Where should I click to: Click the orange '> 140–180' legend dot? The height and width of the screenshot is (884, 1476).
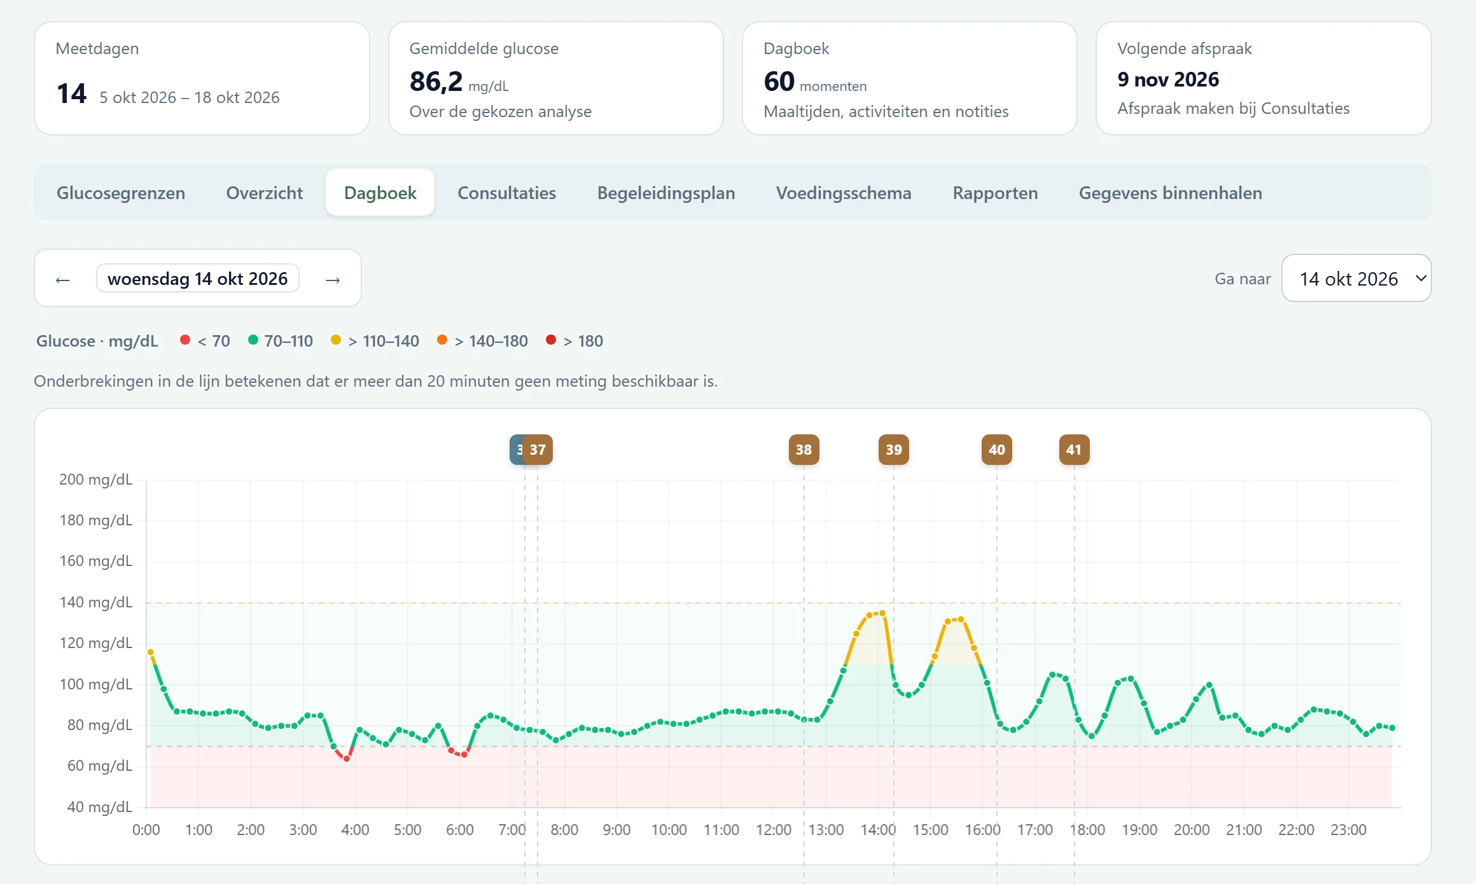(x=442, y=340)
